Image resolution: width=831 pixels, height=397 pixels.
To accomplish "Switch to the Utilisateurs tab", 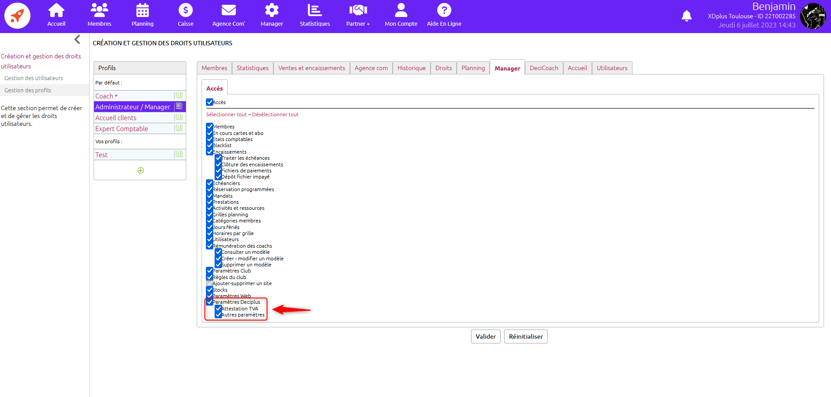I will click(612, 68).
